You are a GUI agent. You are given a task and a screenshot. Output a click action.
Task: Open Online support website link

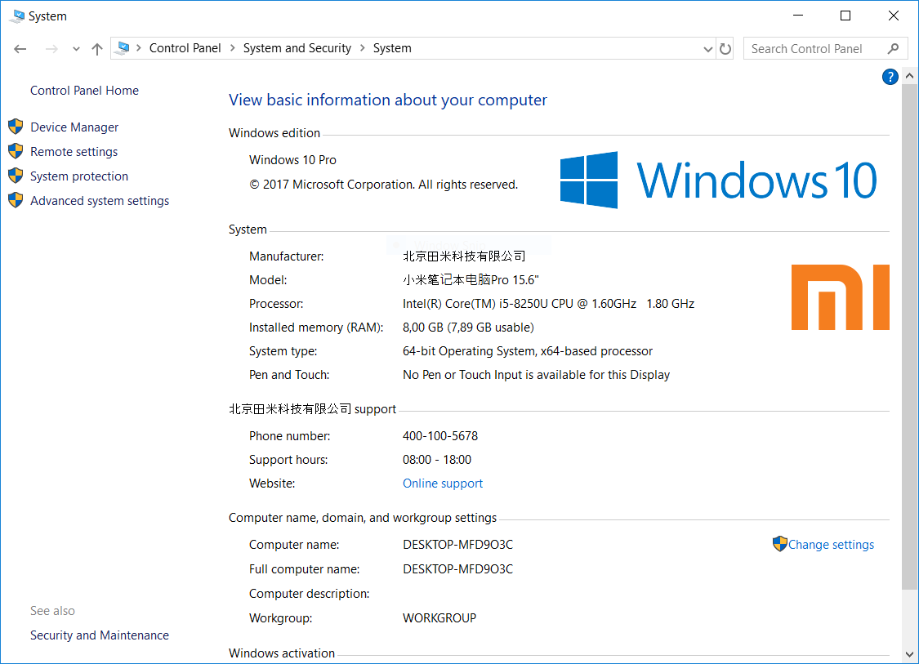coord(443,484)
